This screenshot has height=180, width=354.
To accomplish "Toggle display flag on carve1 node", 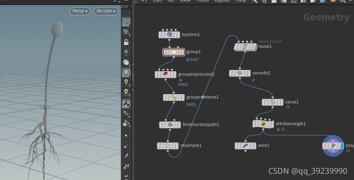I will tap(281, 102).
